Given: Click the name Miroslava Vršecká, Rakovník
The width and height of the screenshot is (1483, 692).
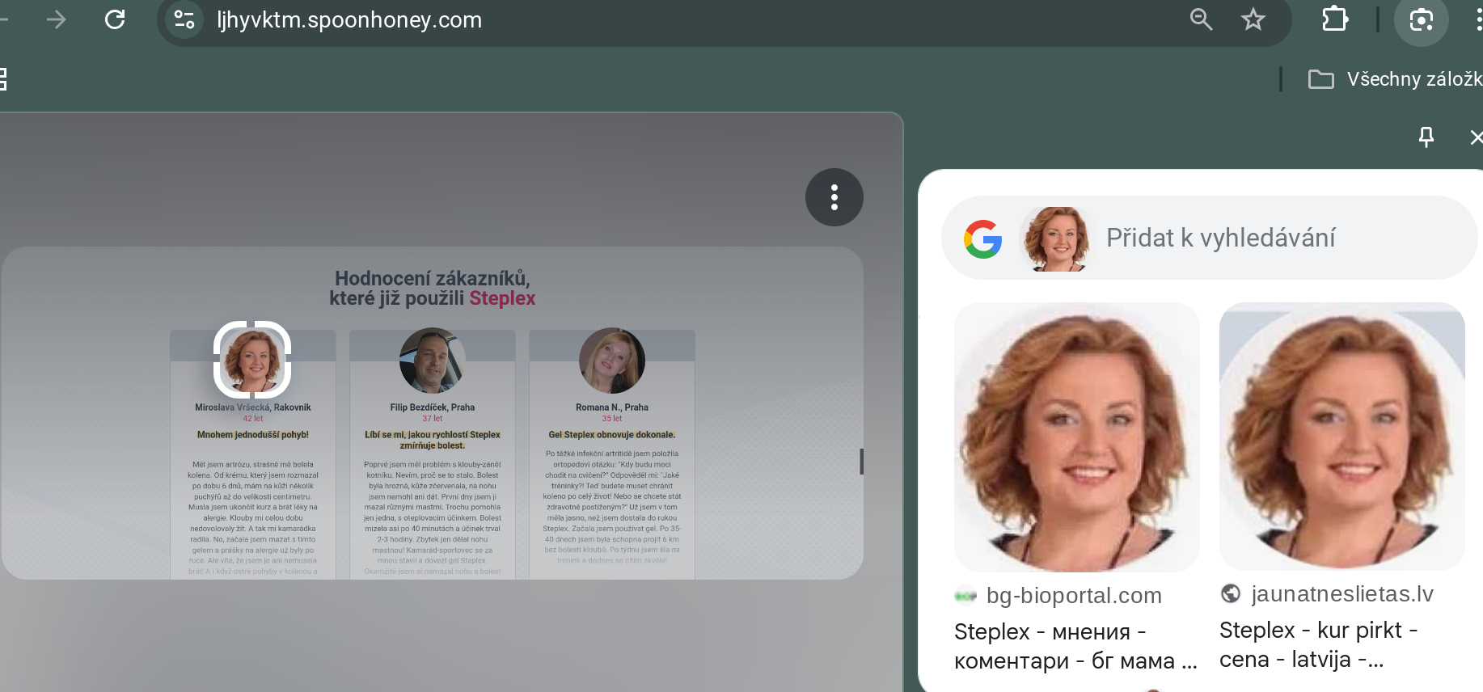Looking at the screenshot, I should pos(253,407).
